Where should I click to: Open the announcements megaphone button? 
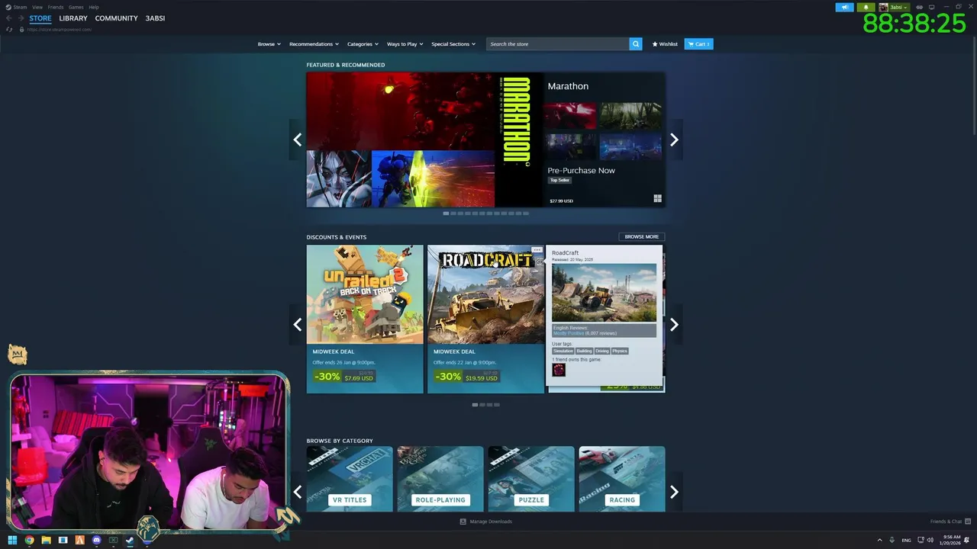click(844, 7)
